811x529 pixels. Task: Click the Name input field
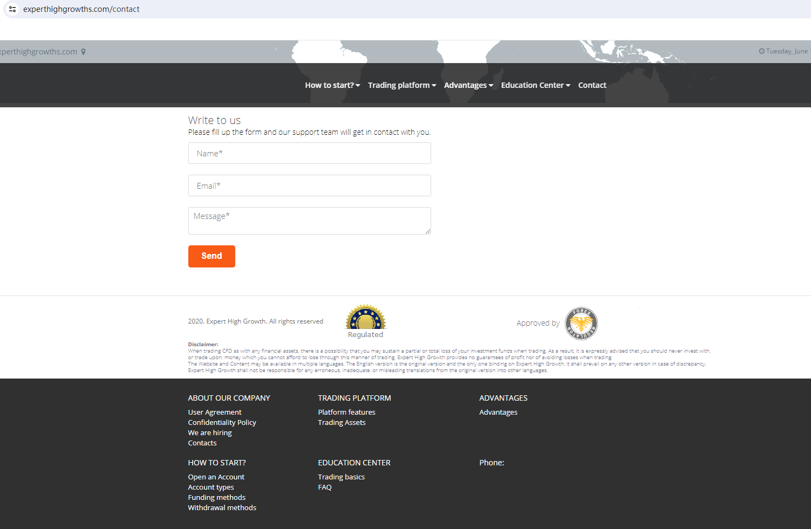[x=309, y=153]
